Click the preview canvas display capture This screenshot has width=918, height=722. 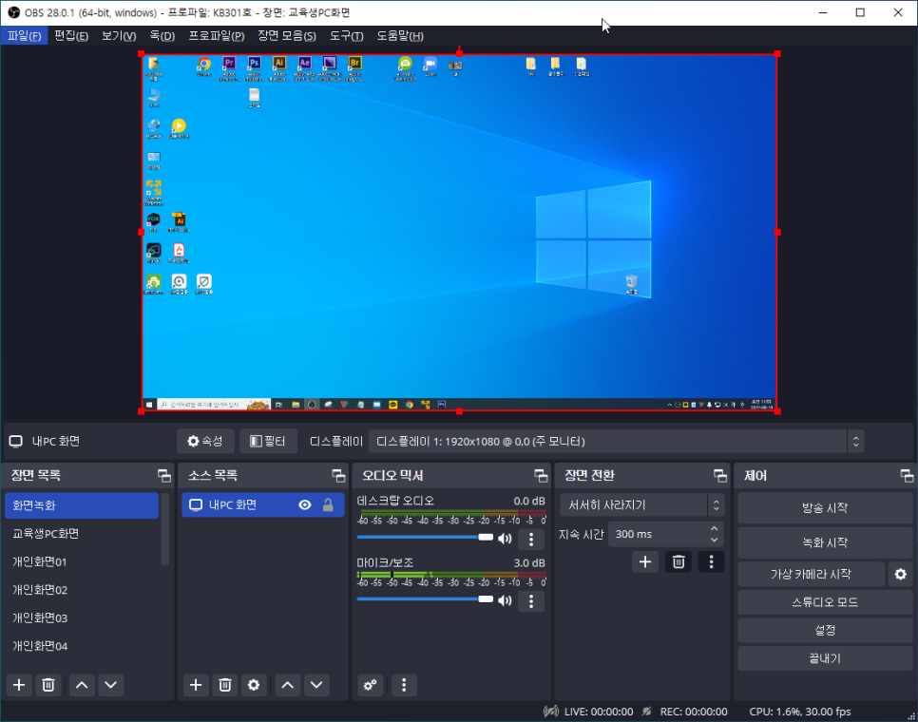tap(460, 233)
